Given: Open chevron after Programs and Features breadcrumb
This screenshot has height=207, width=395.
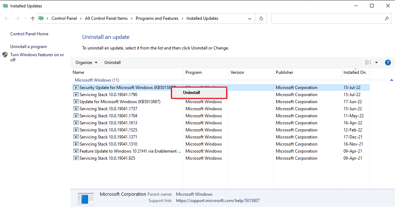Looking at the screenshot, I should coord(183,18).
